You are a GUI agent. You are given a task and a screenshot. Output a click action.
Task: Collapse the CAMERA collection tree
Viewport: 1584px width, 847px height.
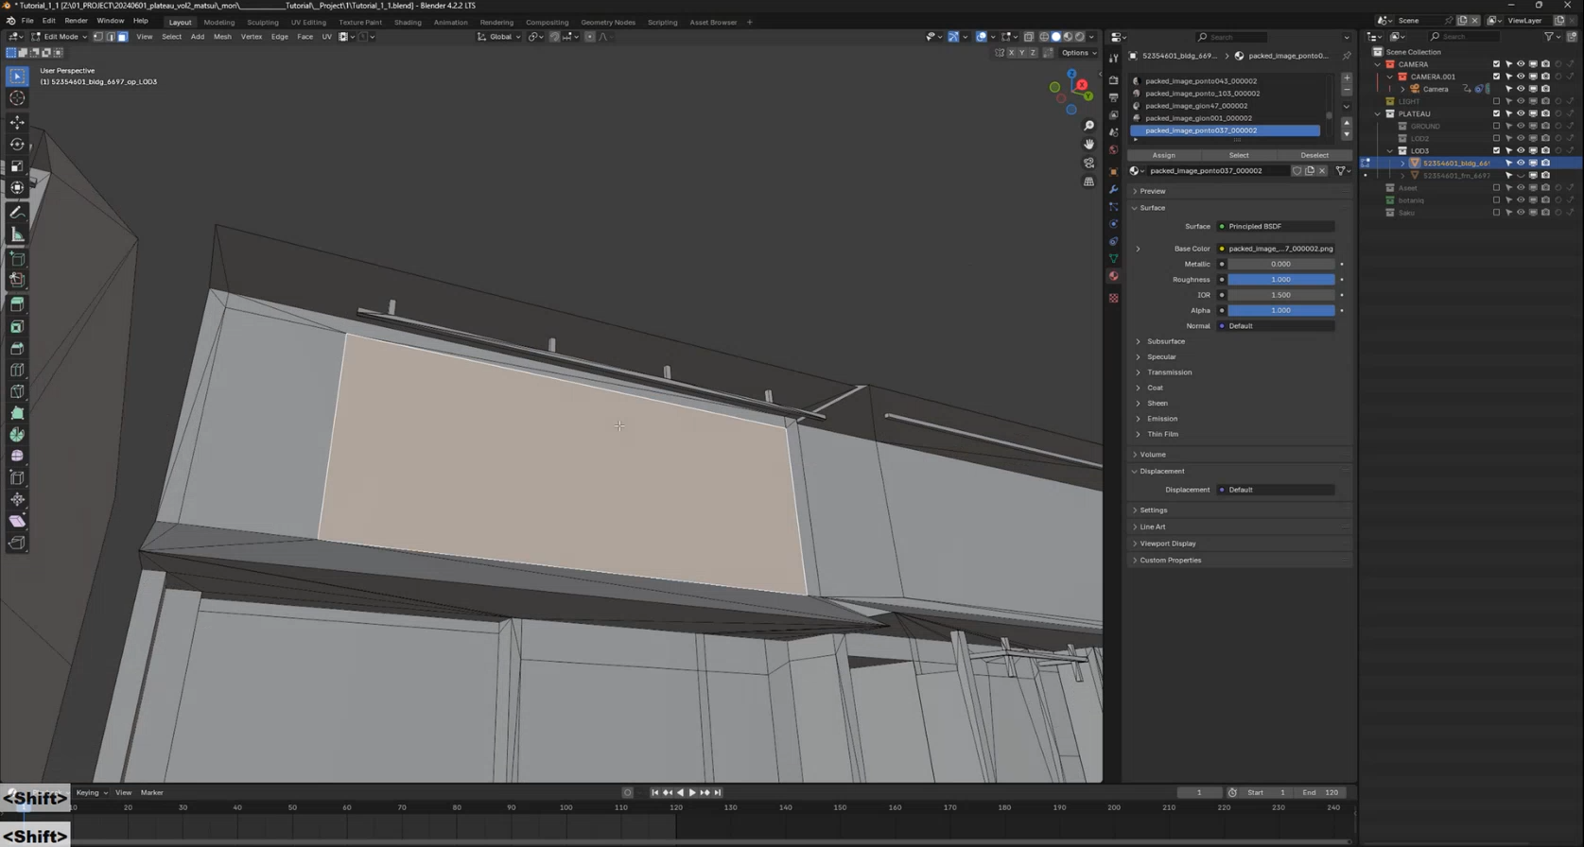(x=1378, y=64)
